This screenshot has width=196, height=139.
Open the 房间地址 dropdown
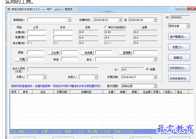[69, 20]
